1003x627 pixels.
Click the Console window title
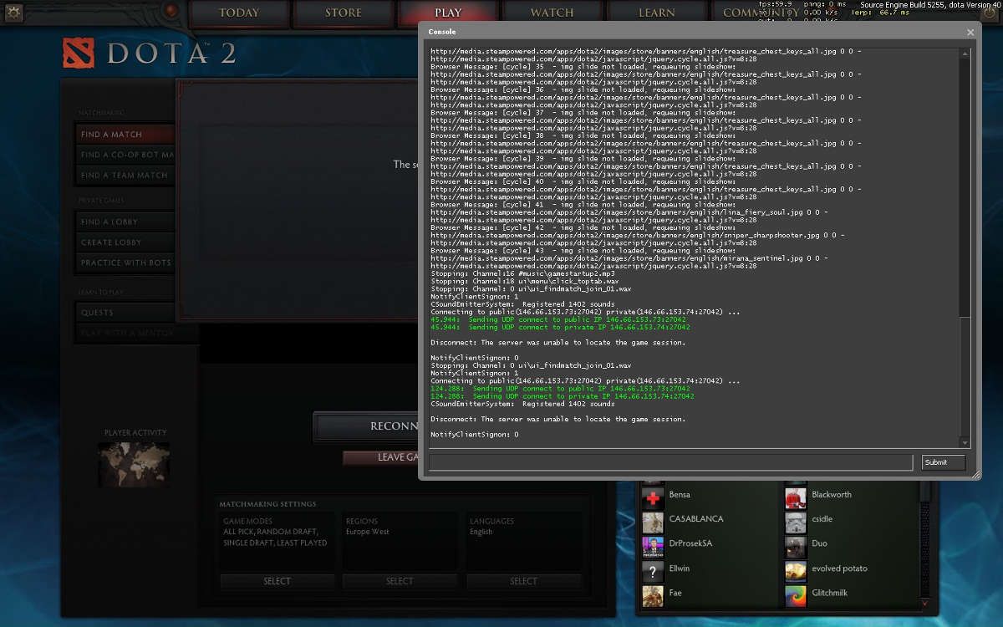tap(442, 32)
